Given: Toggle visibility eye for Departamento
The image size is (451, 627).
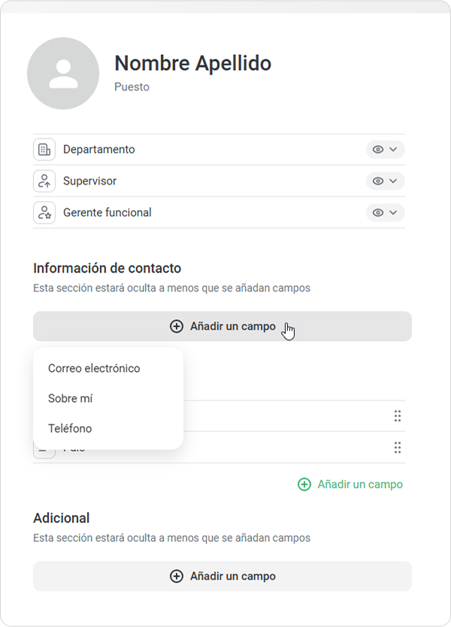Looking at the screenshot, I should pyautogui.click(x=378, y=150).
